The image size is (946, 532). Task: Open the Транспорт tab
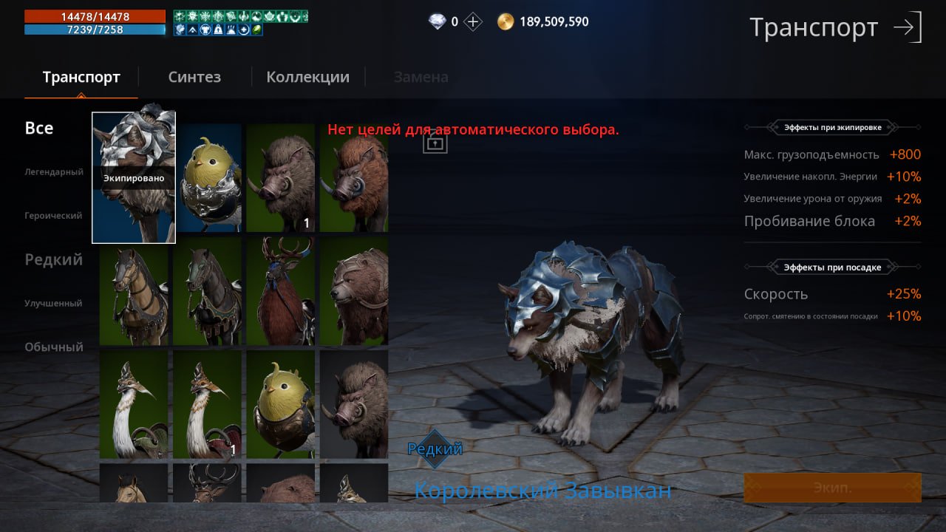(x=81, y=77)
